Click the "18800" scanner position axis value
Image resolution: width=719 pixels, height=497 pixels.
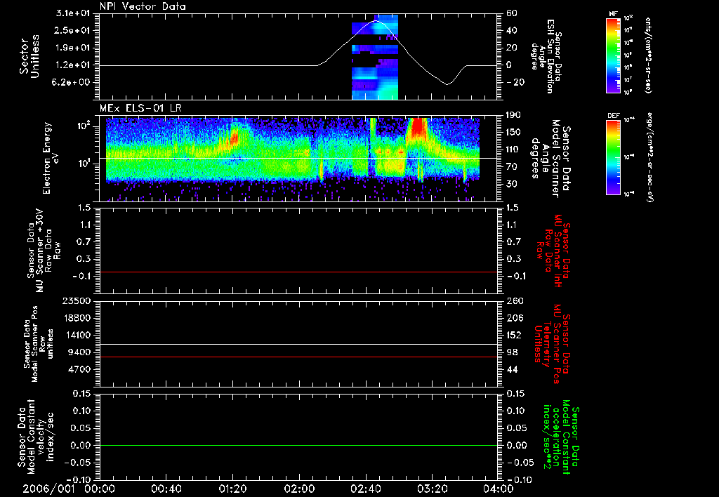click(77, 318)
